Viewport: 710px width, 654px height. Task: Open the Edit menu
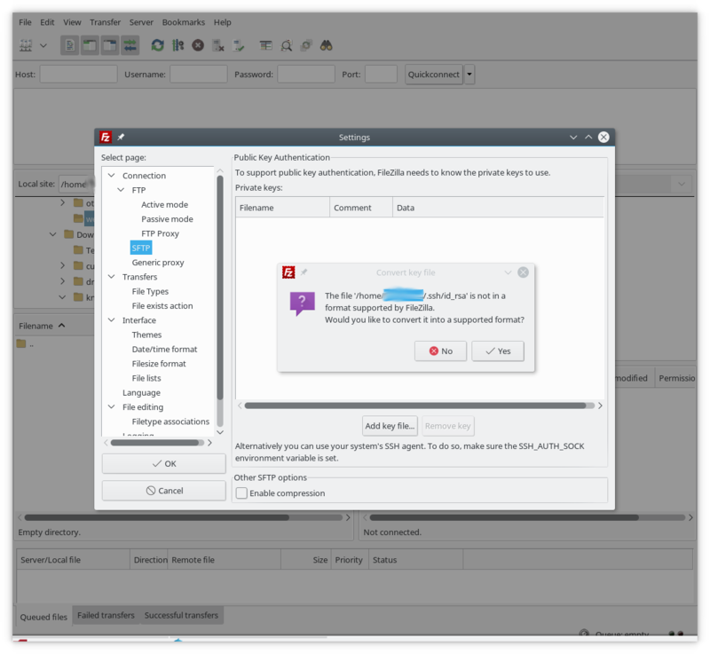coord(47,22)
